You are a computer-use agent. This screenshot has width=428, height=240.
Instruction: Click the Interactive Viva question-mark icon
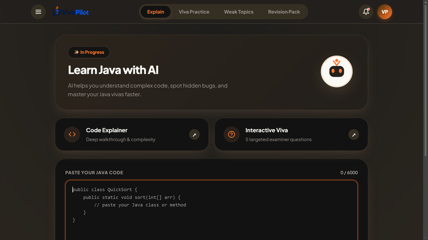coord(232,134)
